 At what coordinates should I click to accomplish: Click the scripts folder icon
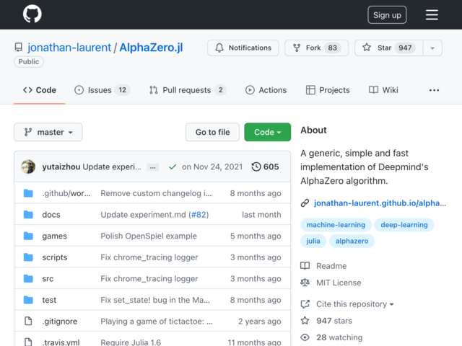coord(28,257)
